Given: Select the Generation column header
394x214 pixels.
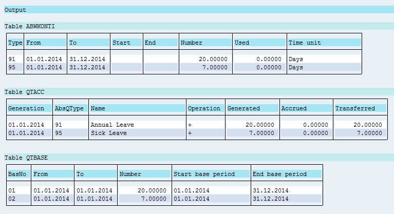Looking at the screenshot, I should tap(29, 108).
